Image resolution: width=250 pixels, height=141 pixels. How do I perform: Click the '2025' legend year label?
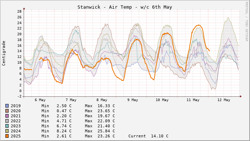pos(16,136)
